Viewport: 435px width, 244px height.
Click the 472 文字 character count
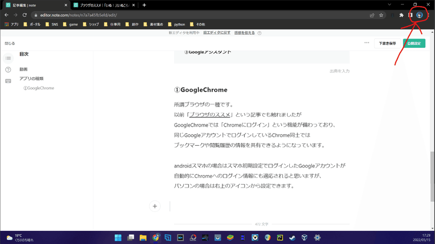[262, 224]
